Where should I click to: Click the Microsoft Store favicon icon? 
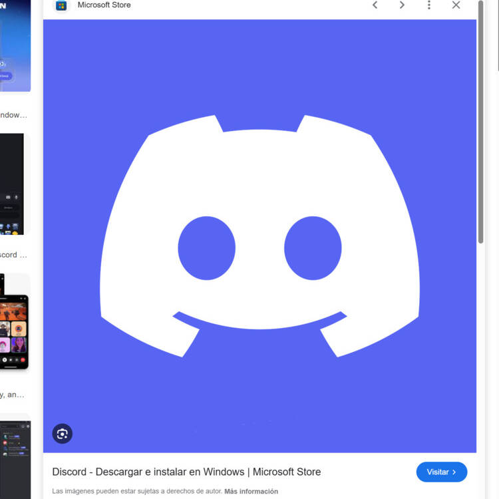(x=61, y=5)
